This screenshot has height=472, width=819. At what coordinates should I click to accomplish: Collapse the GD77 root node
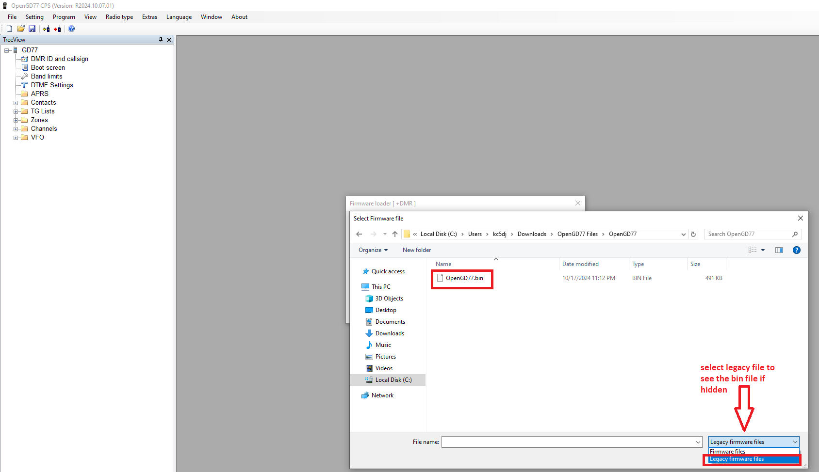pyautogui.click(x=7, y=50)
